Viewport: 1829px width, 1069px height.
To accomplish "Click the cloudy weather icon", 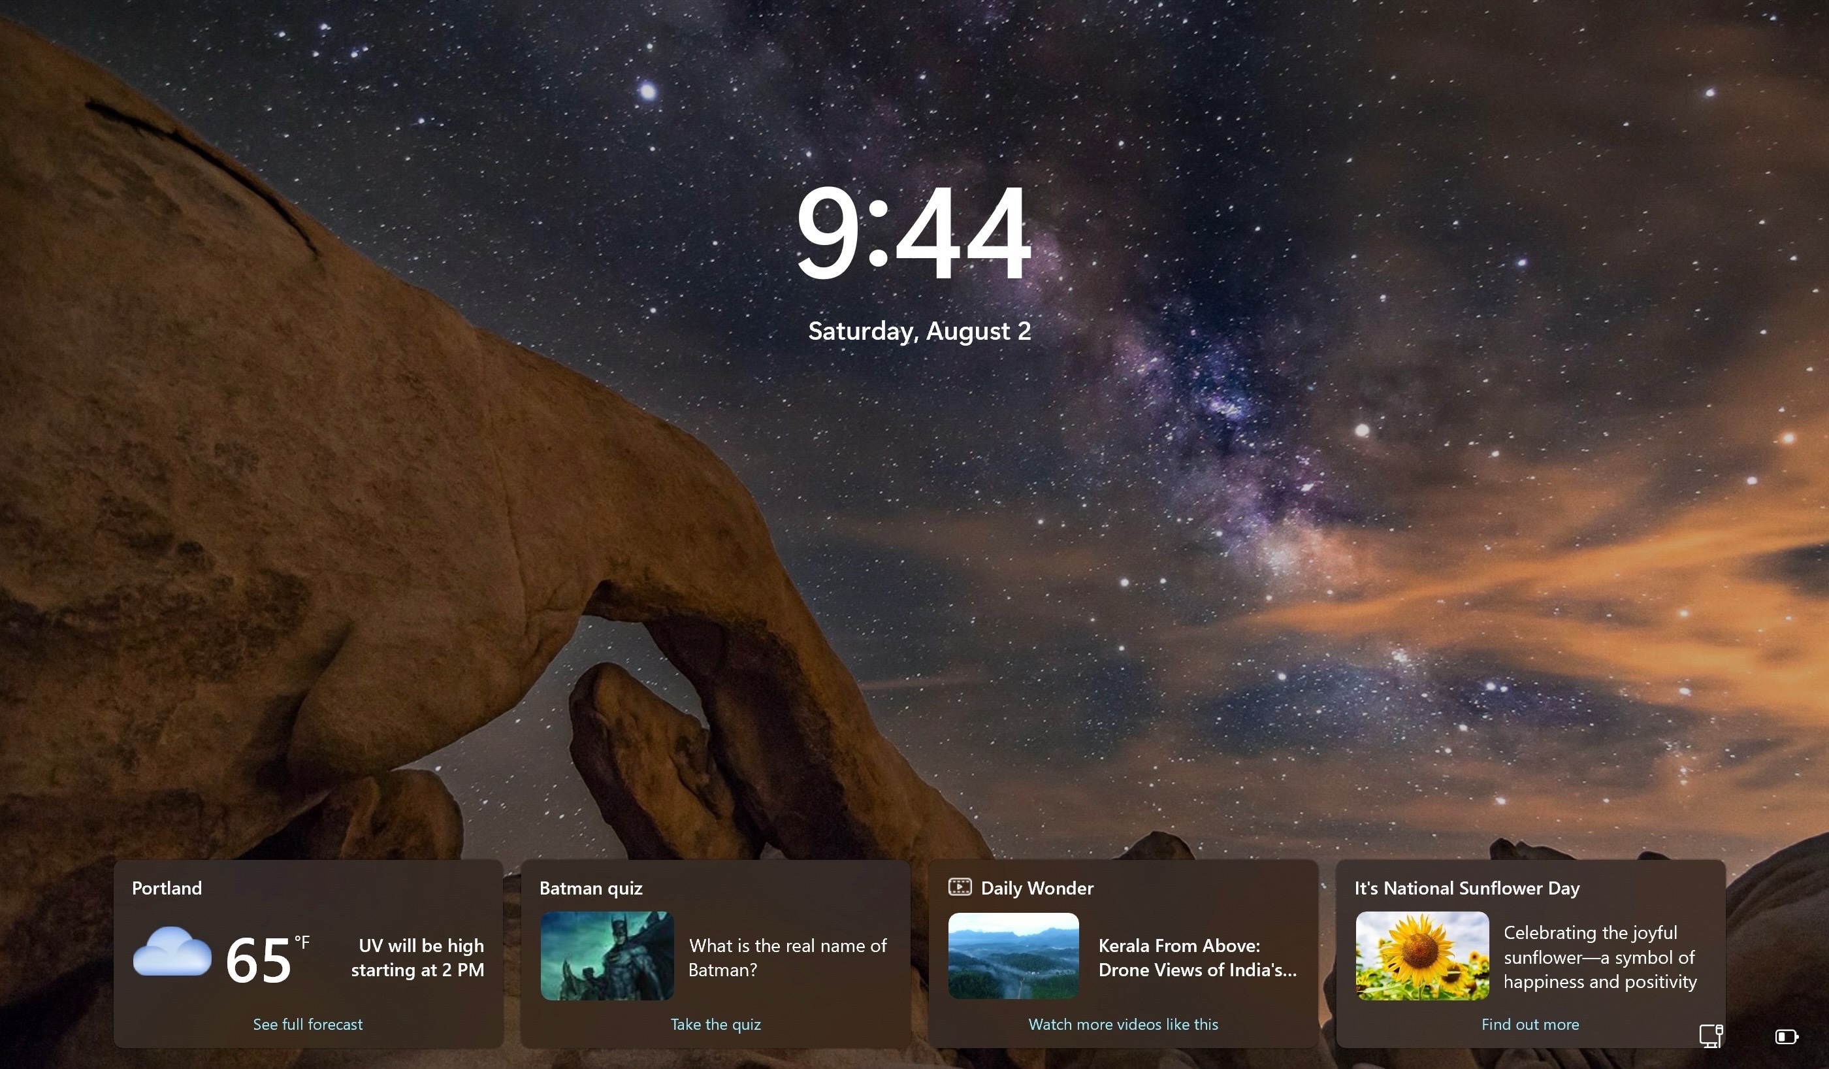I will point(172,952).
